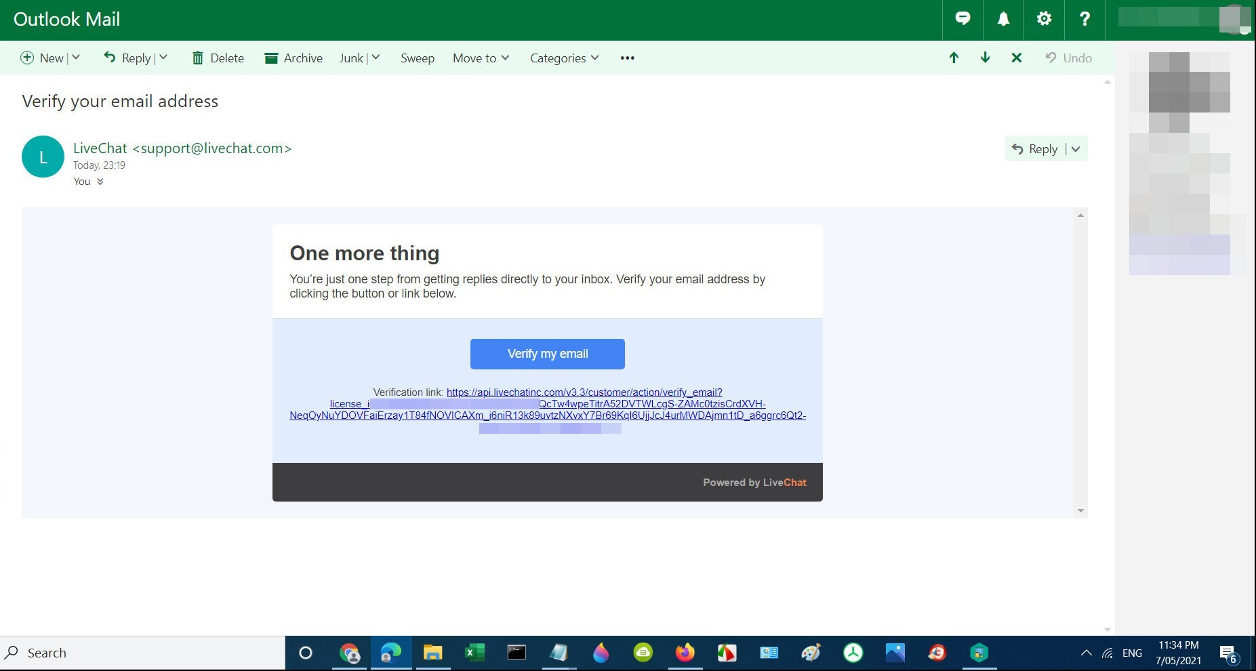Open the help question mark
This screenshot has height=671, width=1256.
click(x=1085, y=19)
